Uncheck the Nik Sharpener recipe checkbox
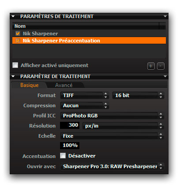This screenshot has width=180, height=188. 18,34
